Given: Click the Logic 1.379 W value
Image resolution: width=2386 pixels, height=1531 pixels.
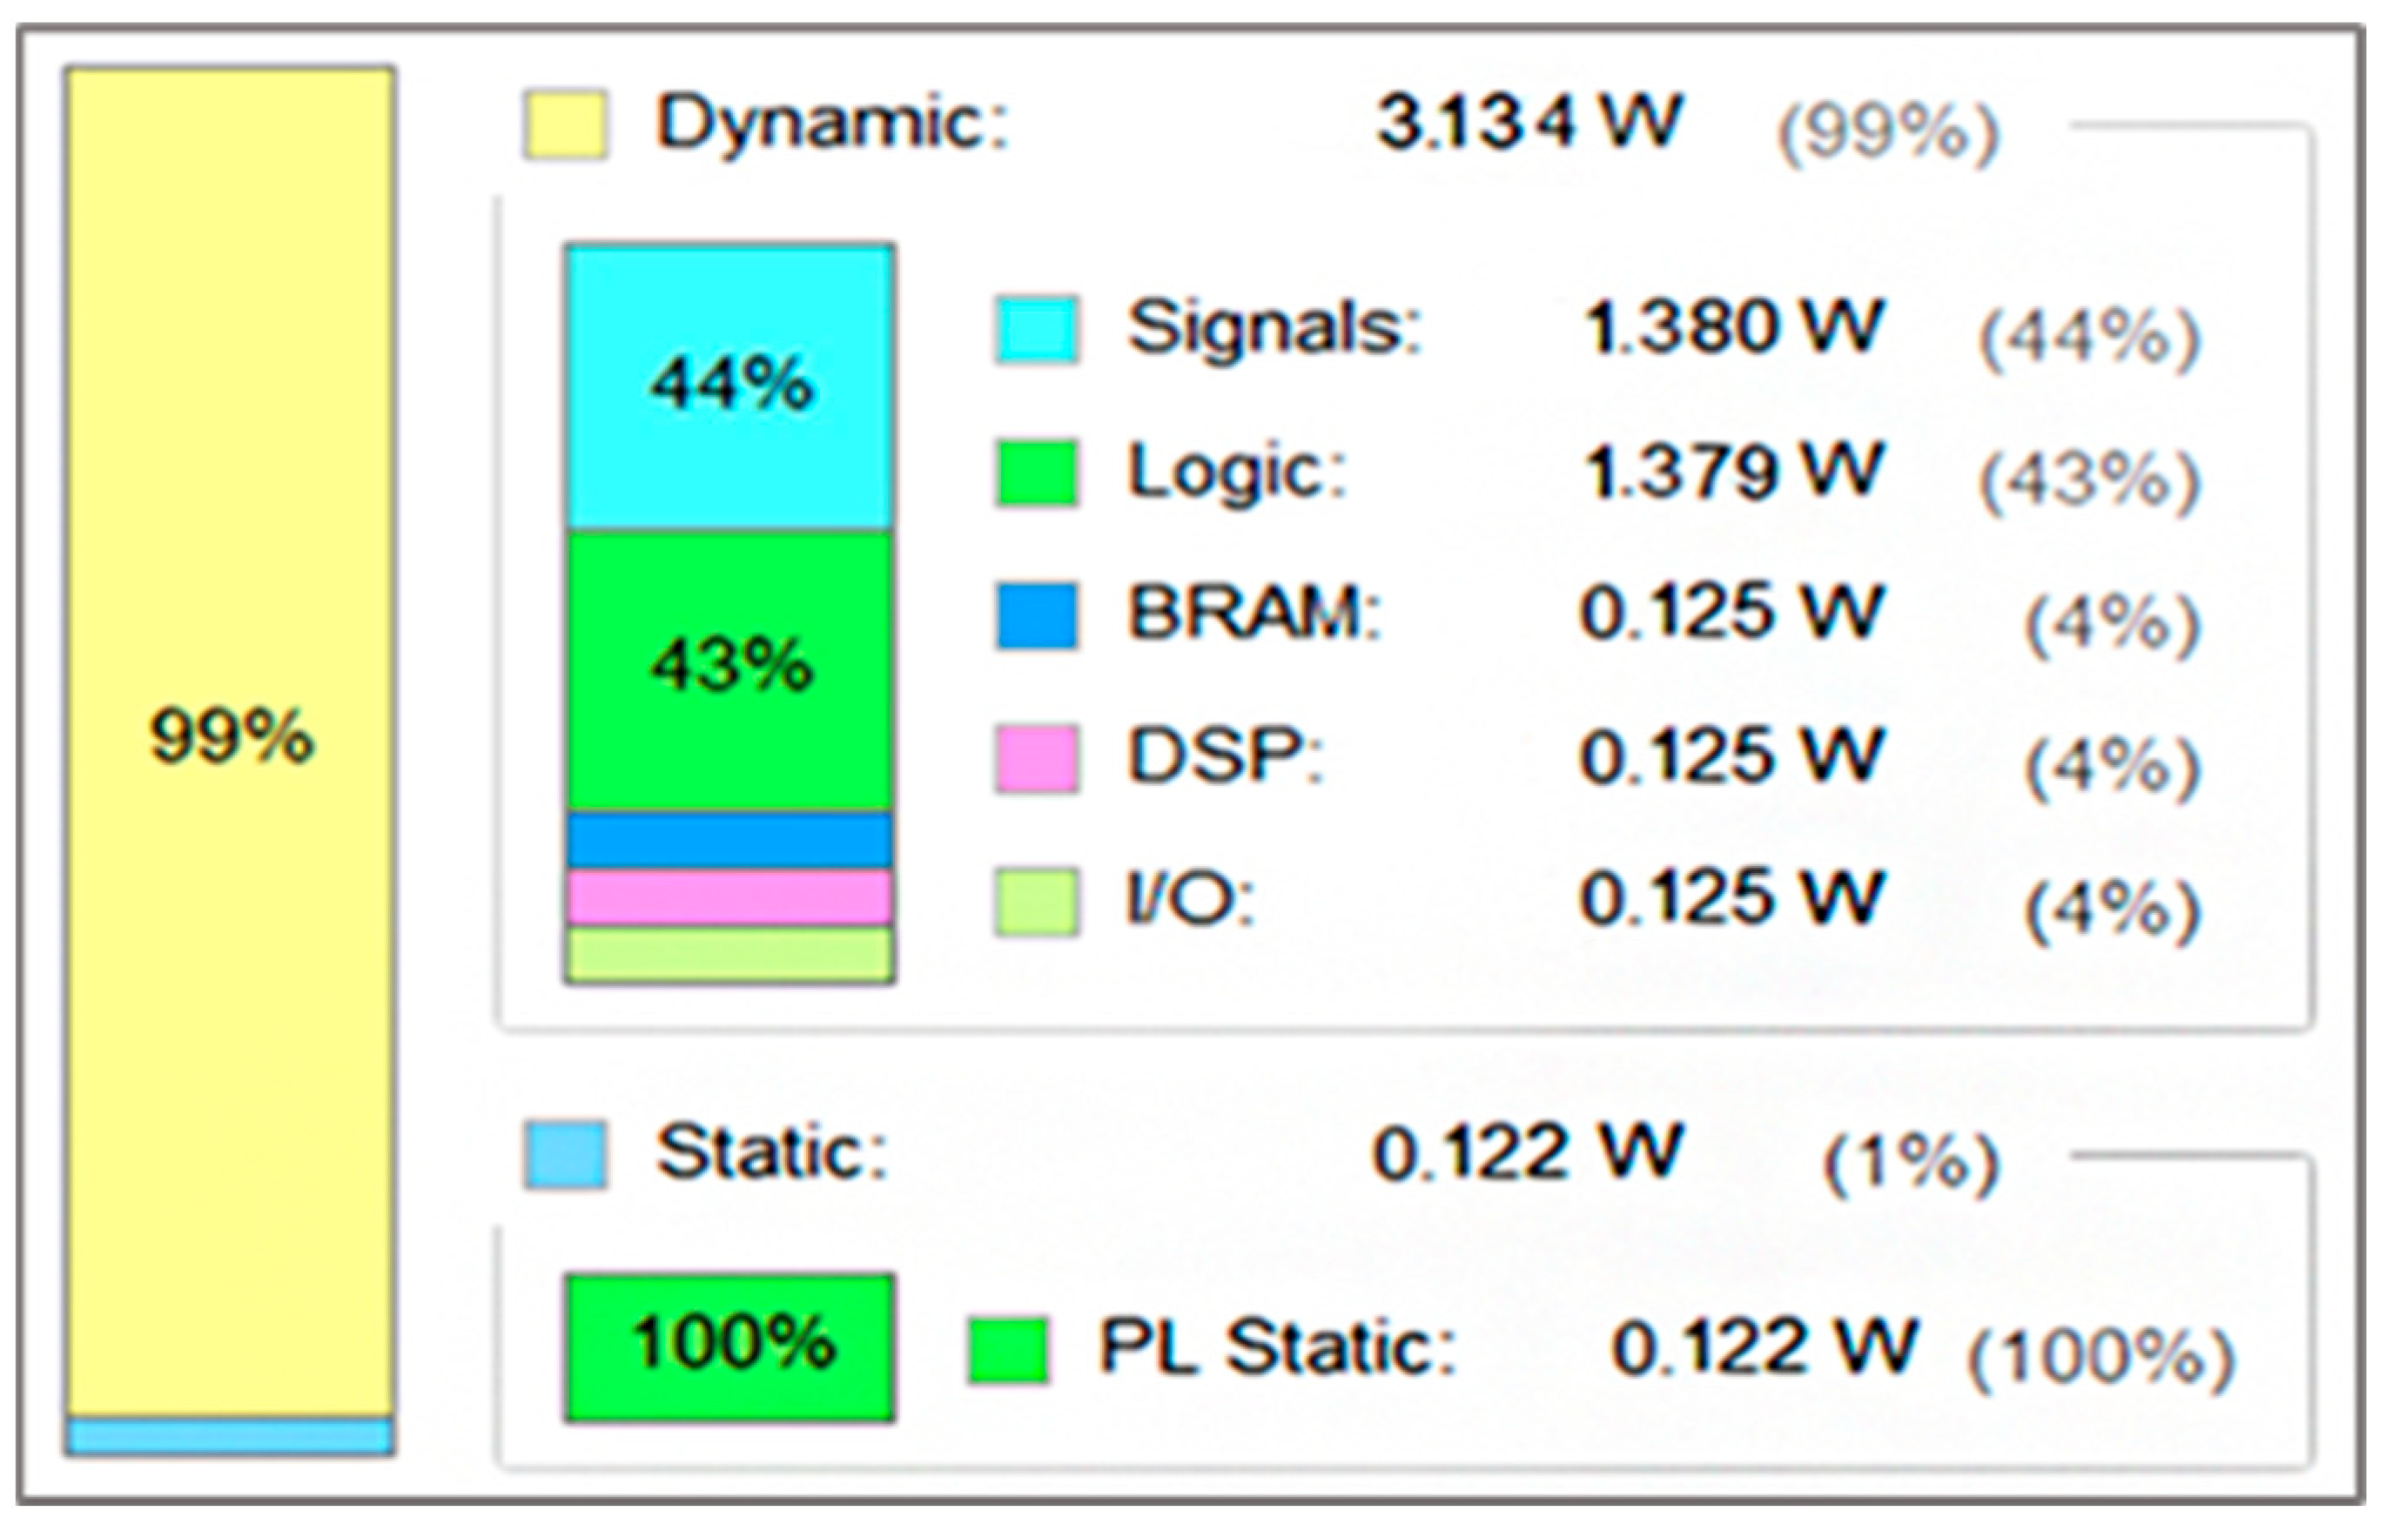Looking at the screenshot, I should 1732,471.
